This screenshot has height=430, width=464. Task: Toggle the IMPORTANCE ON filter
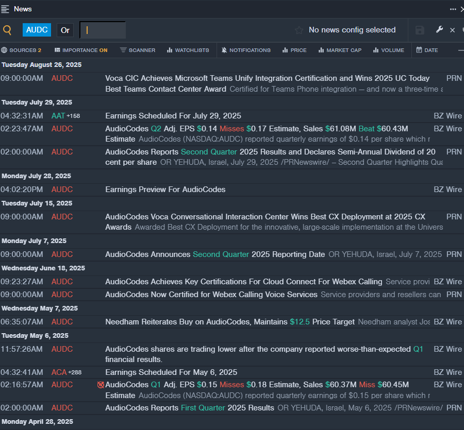click(81, 50)
